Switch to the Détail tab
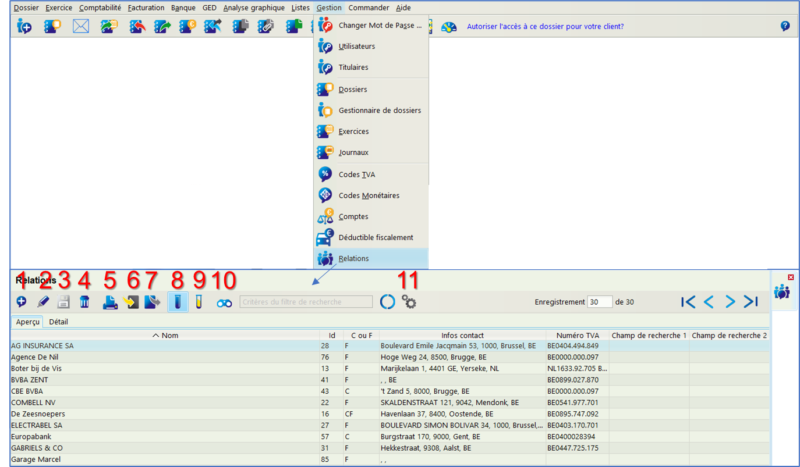Viewport: 800px width, 467px height. pos(58,322)
